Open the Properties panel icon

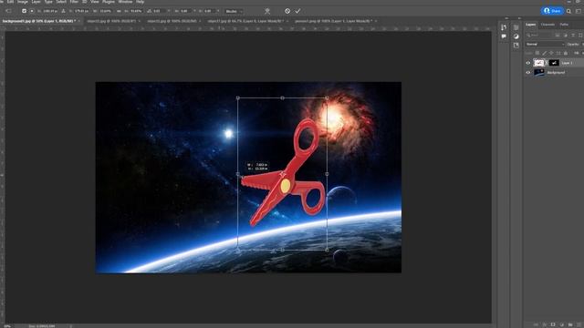tap(516, 27)
